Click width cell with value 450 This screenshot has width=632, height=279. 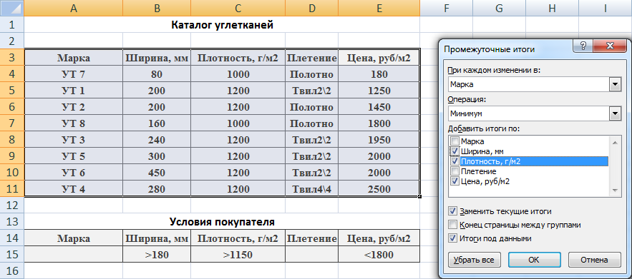[x=157, y=173]
